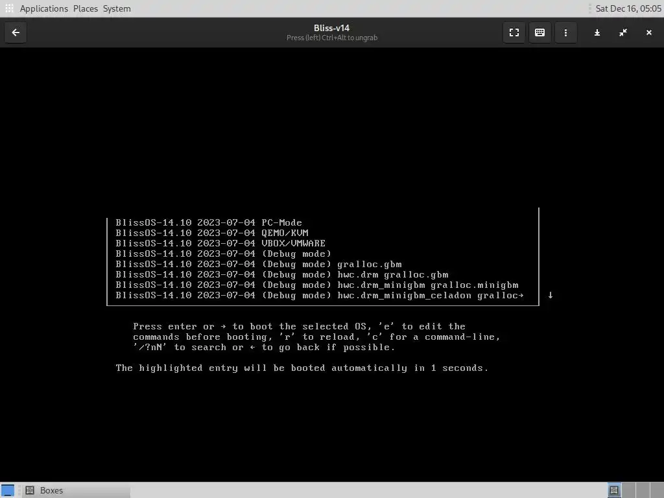Click the Bliss-v14 window title
The height and width of the screenshot is (498, 664).
click(x=331, y=28)
